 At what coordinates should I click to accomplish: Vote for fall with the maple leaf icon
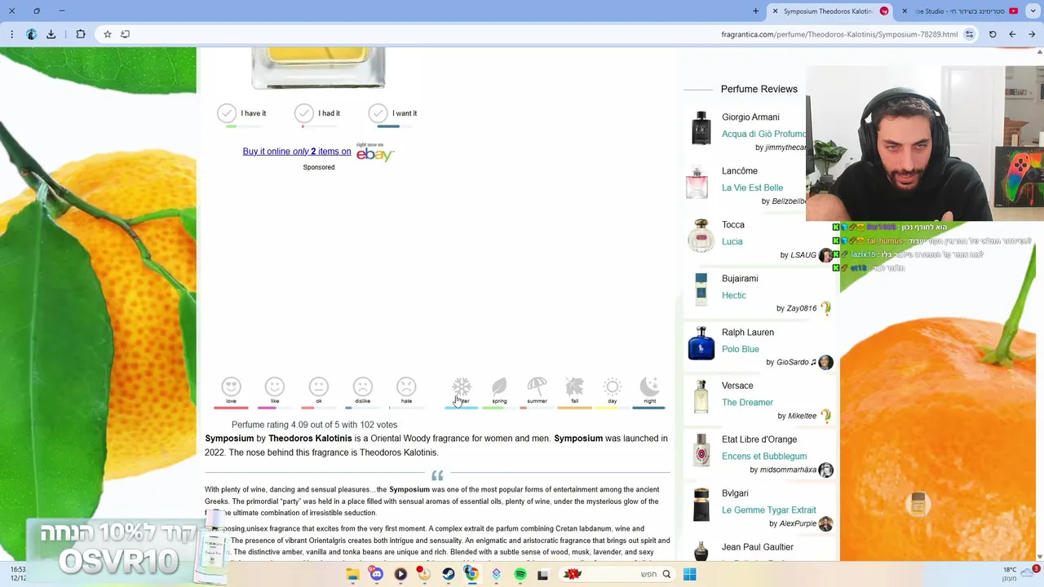(x=574, y=387)
